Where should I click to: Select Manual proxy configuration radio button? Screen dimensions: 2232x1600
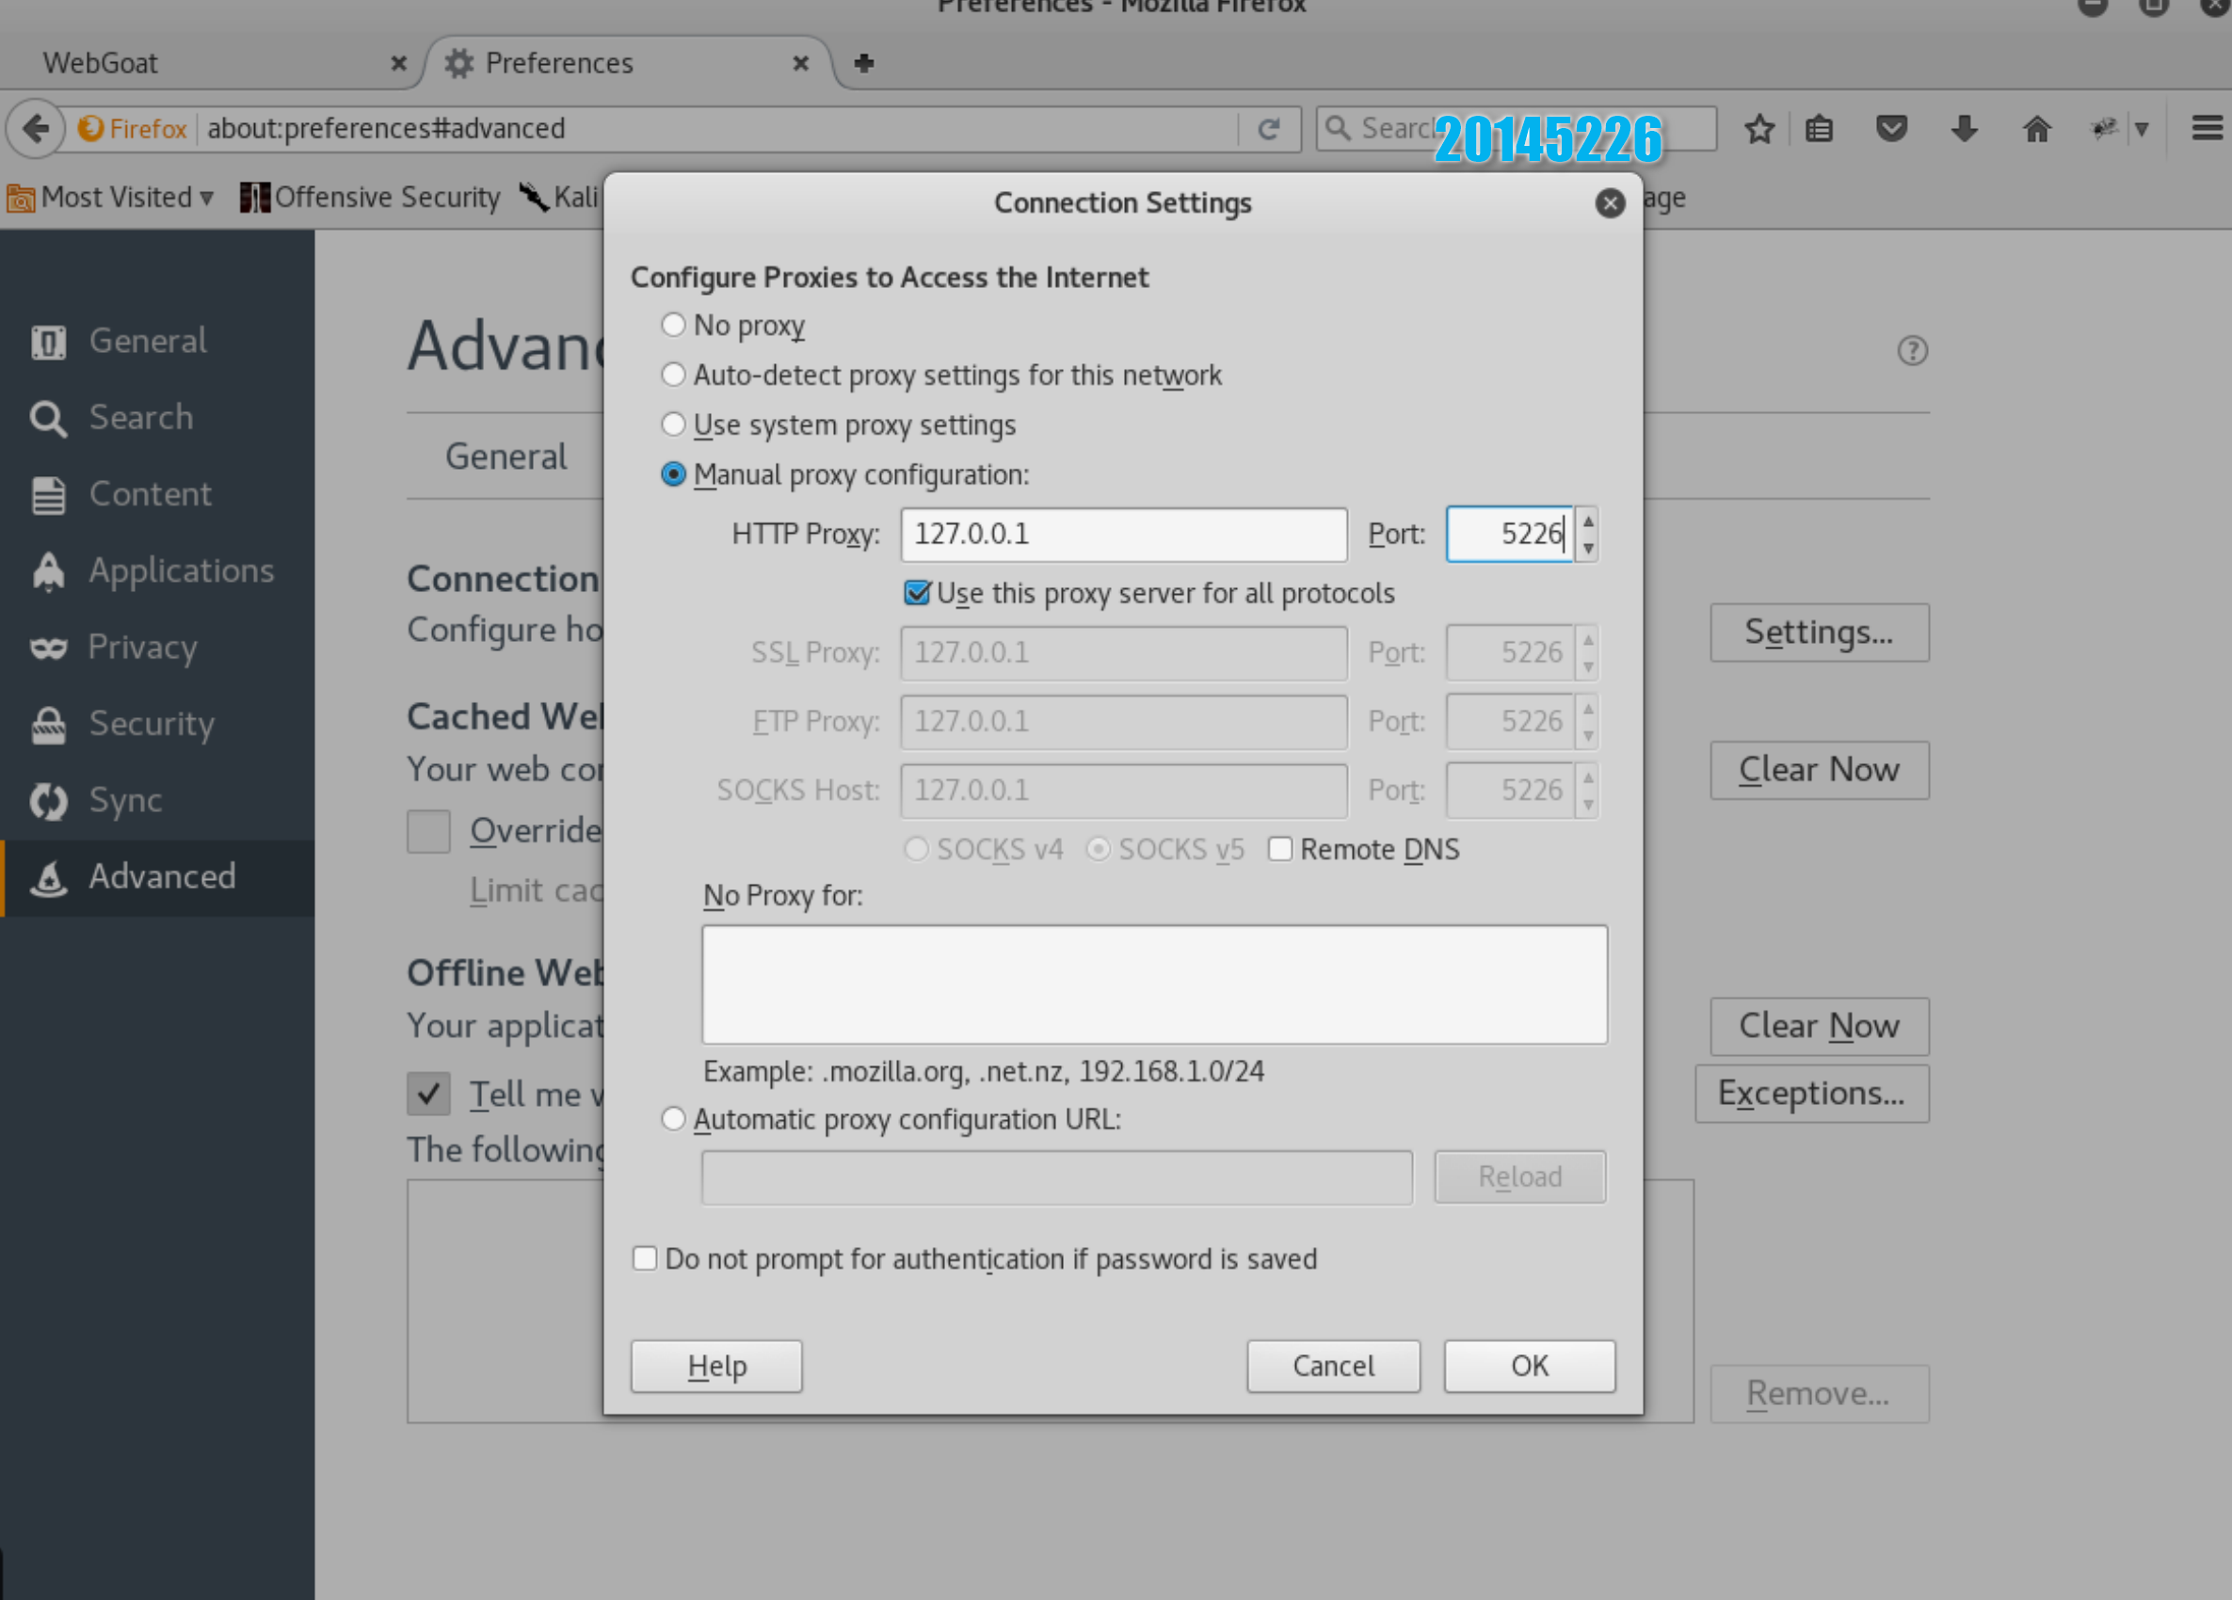pyautogui.click(x=673, y=475)
